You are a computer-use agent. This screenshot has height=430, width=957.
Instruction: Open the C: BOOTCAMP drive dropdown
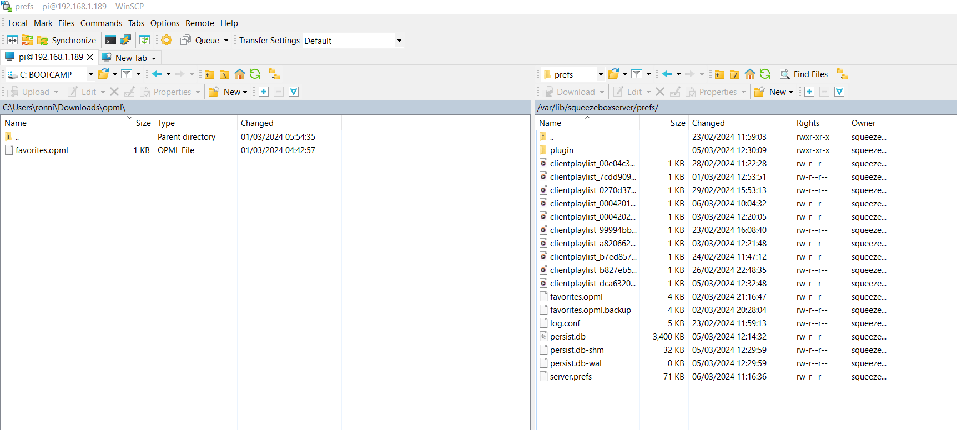90,74
